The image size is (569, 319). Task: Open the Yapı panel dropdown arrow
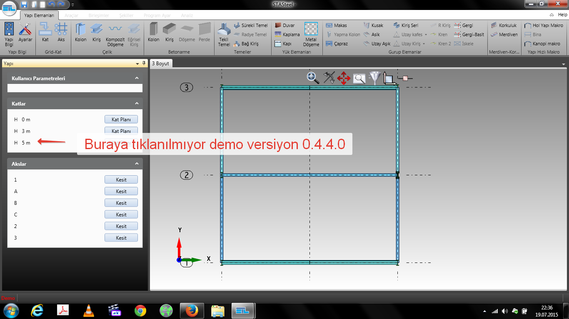pos(137,64)
